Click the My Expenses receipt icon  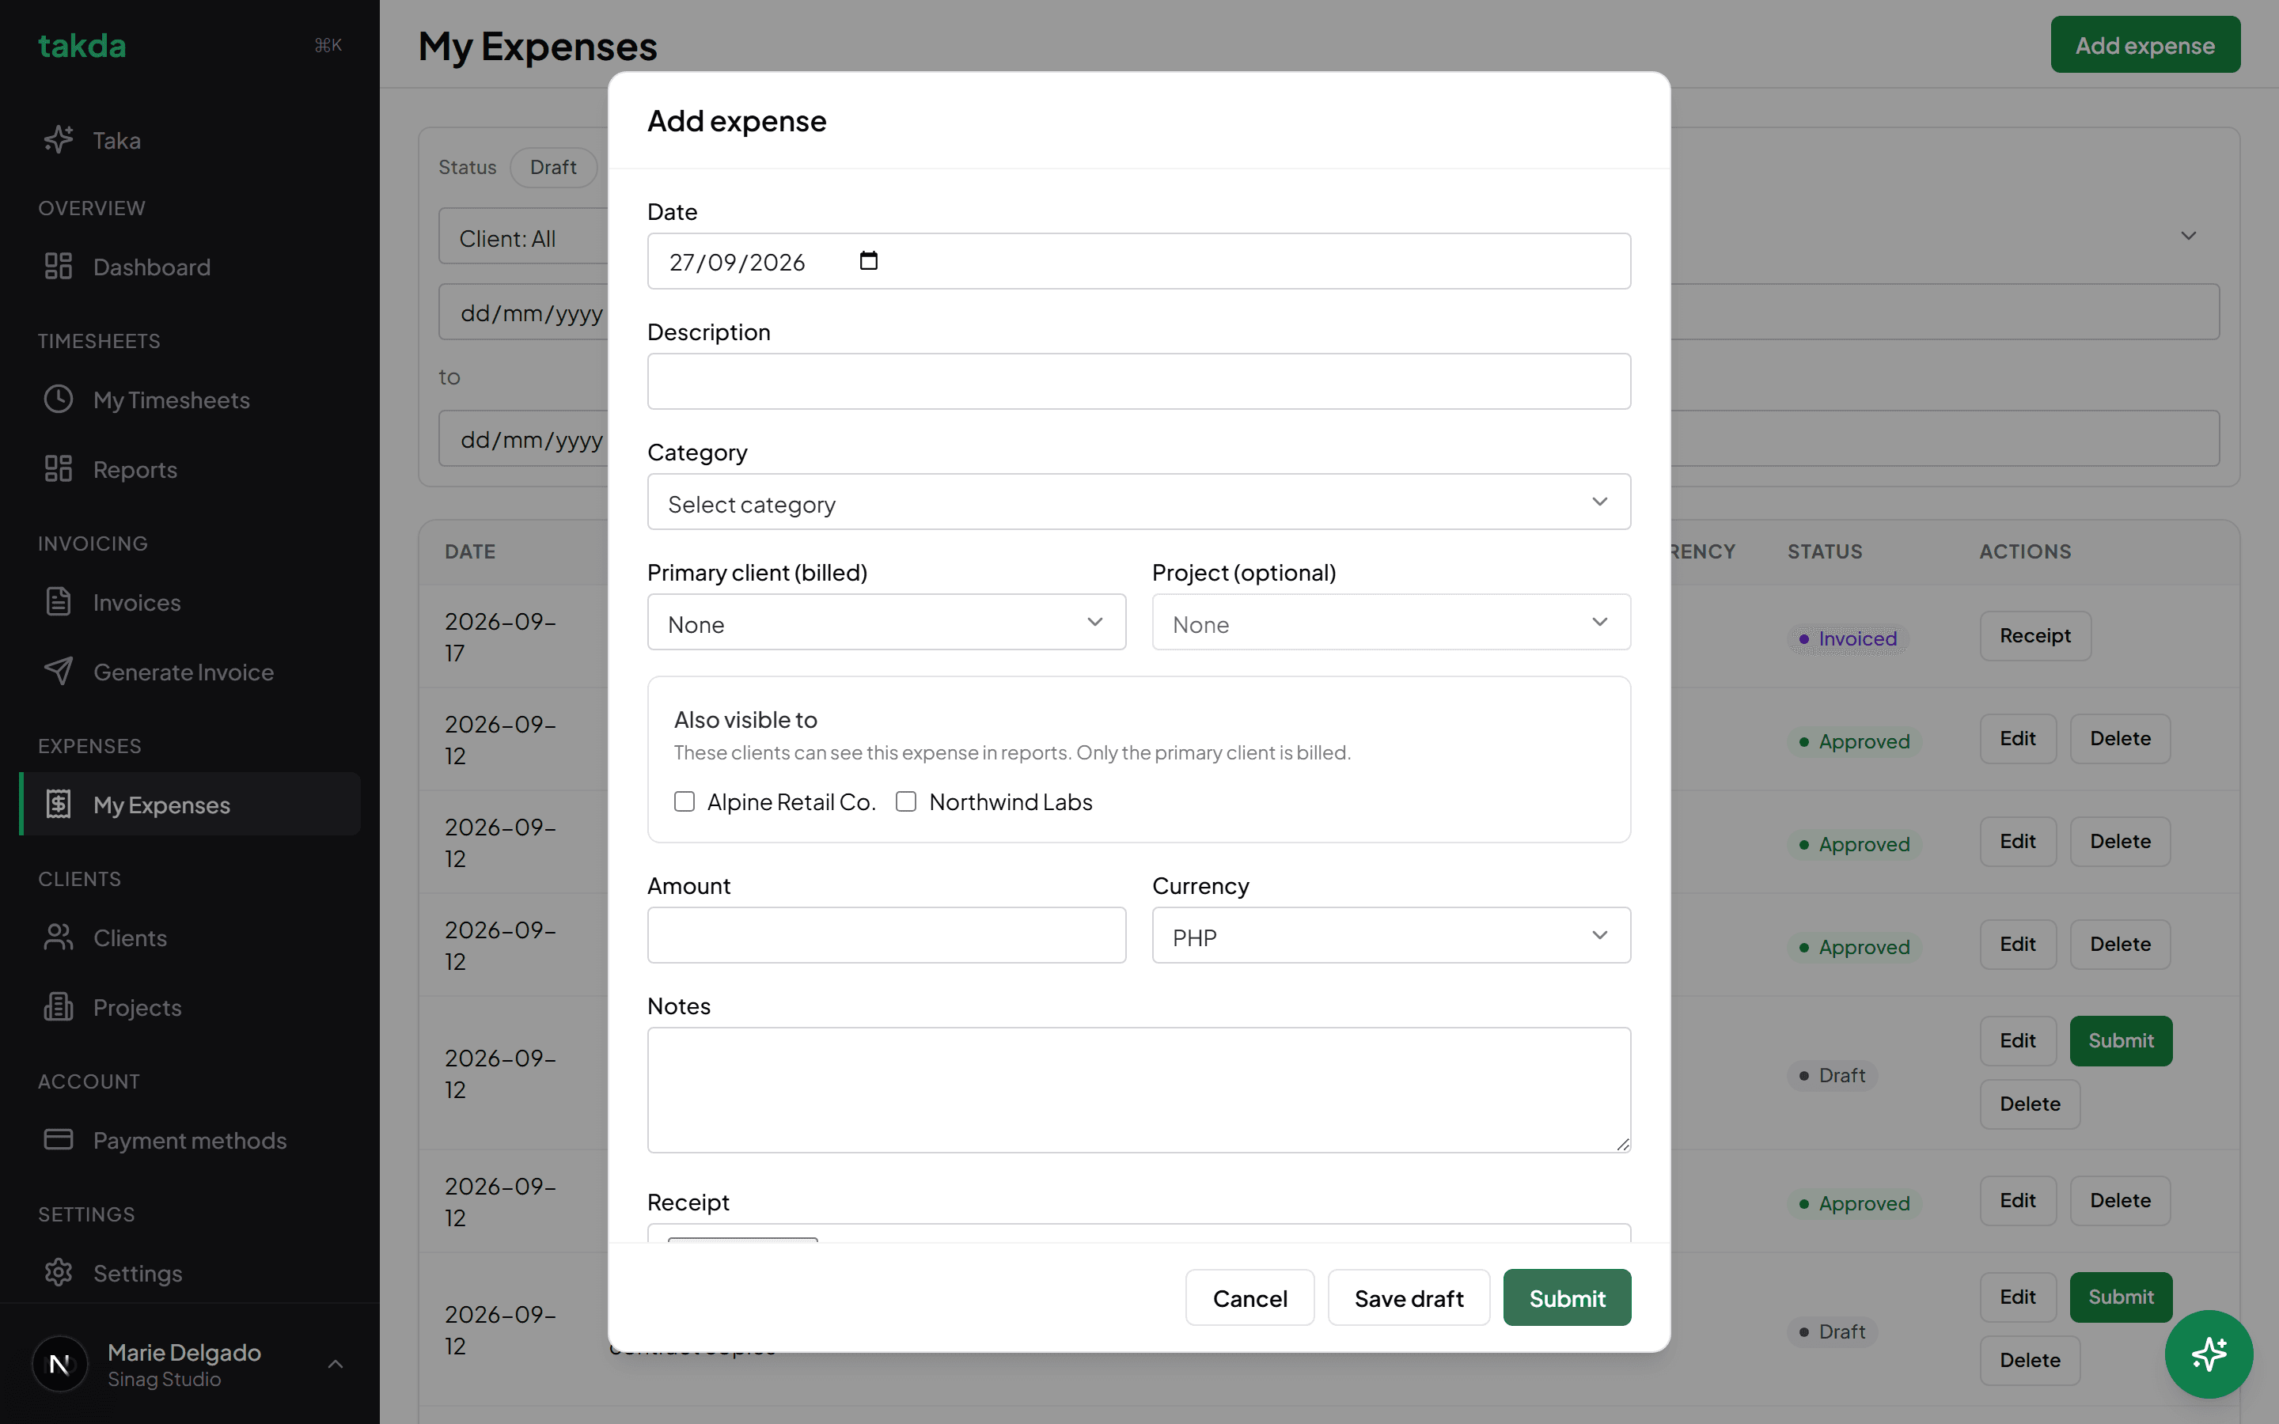pyautogui.click(x=59, y=805)
